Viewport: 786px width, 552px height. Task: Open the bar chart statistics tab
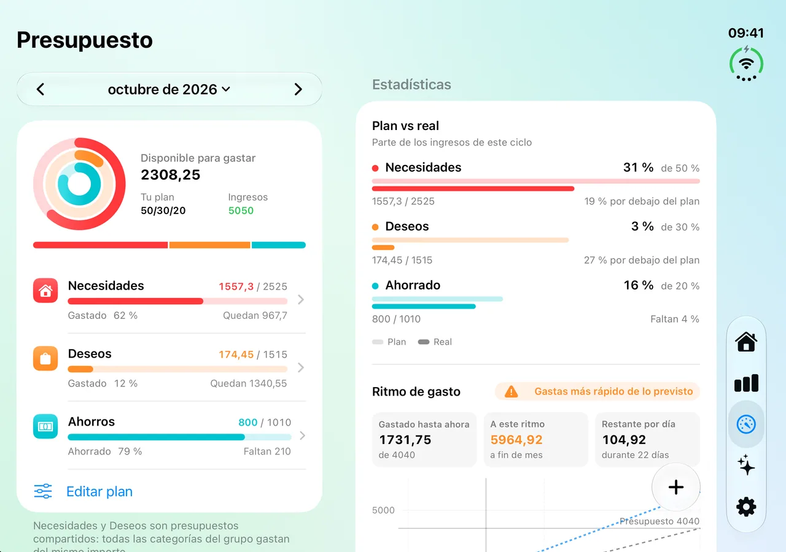pyautogui.click(x=746, y=383)
